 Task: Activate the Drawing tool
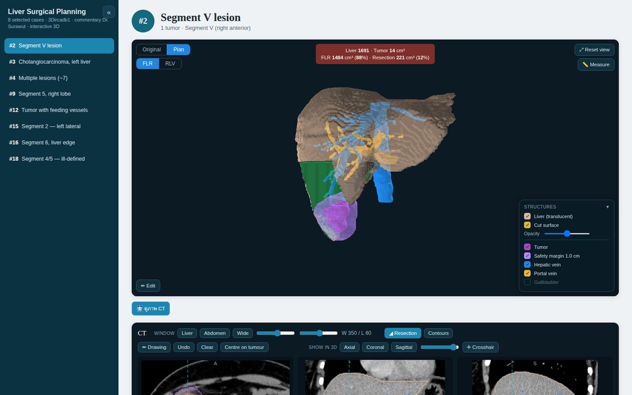tap(154, 347)
